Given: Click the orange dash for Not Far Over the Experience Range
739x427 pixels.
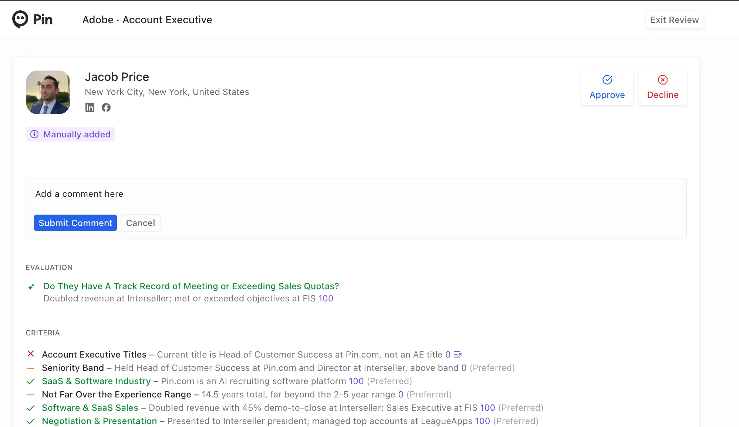Looking at the screenshot, I should point(31,394).
